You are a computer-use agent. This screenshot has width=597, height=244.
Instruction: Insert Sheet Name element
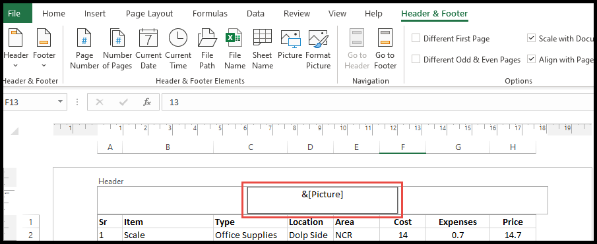coord(263,49)
